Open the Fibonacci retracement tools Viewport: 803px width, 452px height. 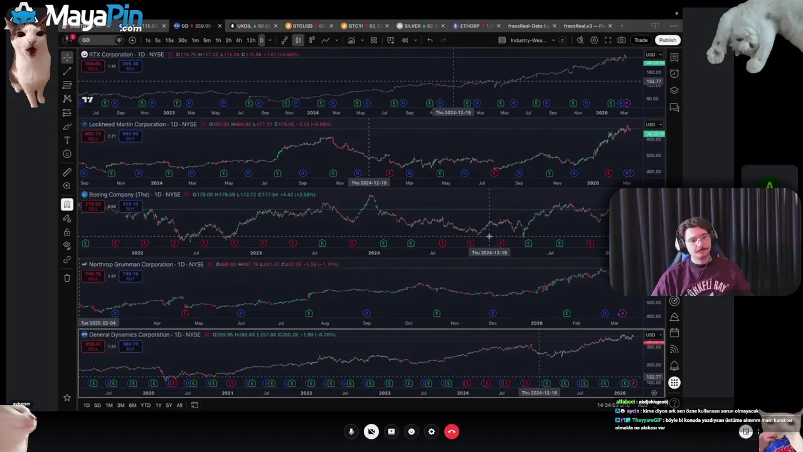coord(67,85)
